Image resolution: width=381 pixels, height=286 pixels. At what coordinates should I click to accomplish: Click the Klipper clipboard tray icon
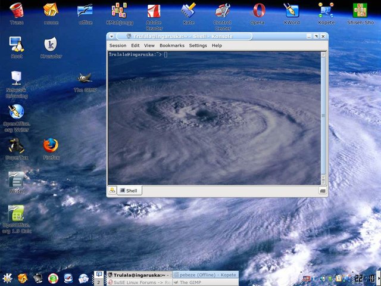pyautogui.click(x=339, y=278)
